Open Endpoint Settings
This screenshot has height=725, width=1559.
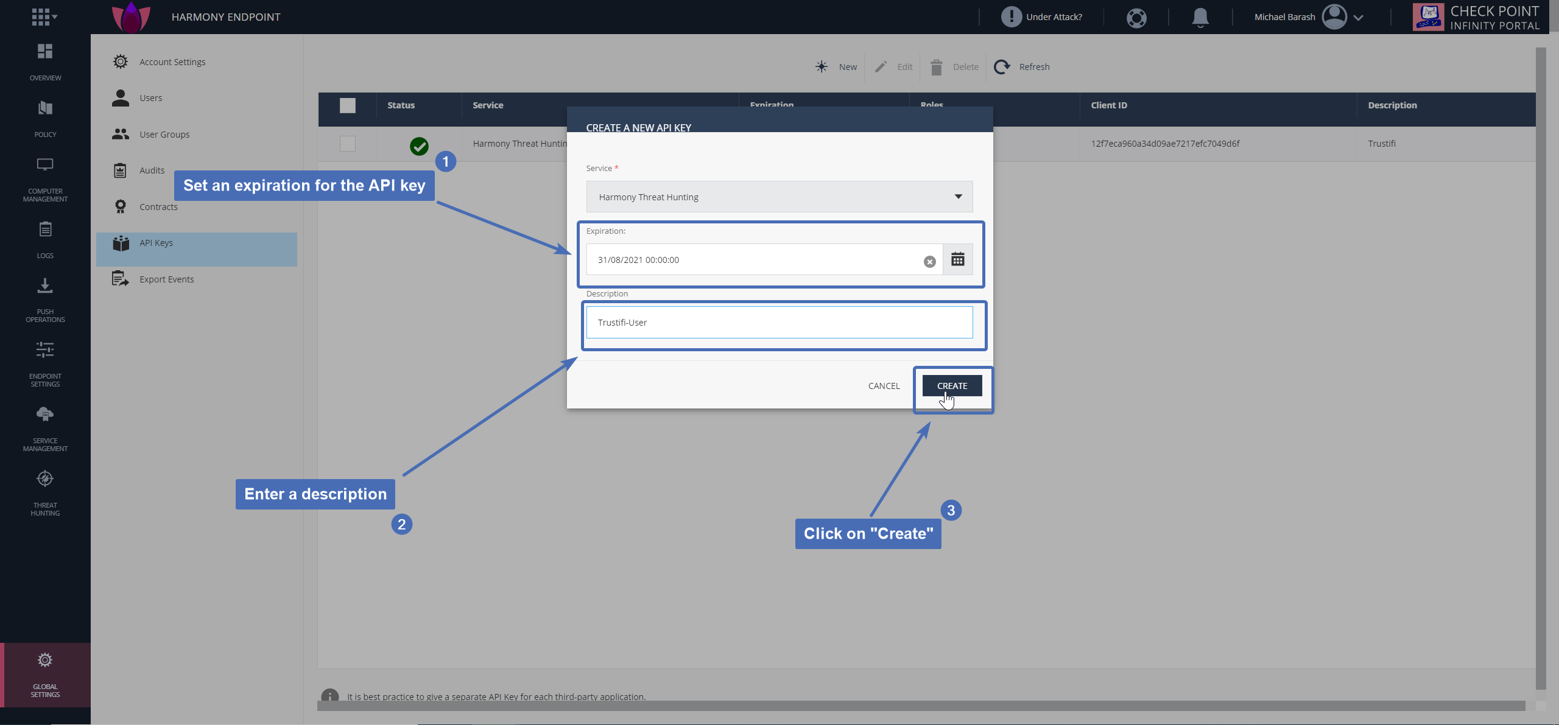coord(45,364)
